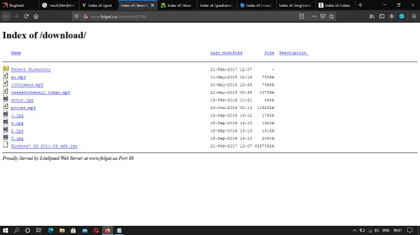Open the blue hexagon extension
420x235 pixels.
pos(401,16)
